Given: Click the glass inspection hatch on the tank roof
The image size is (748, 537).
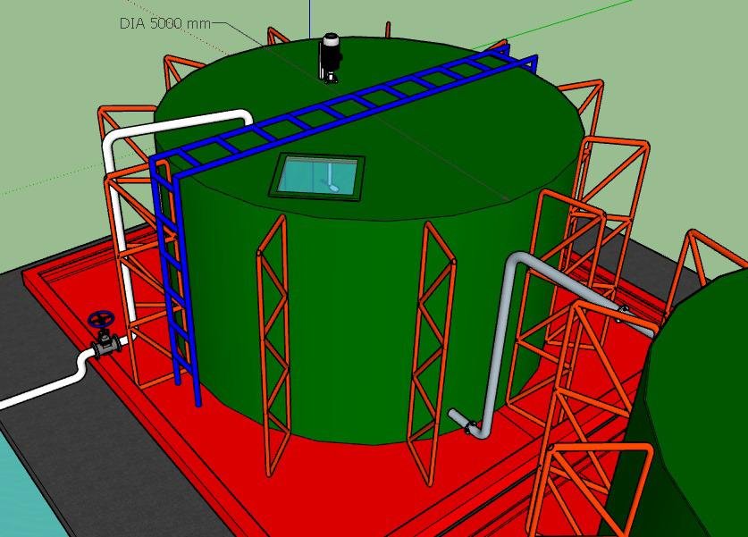Looking at the screenshot, I should (x=317, y=176).
